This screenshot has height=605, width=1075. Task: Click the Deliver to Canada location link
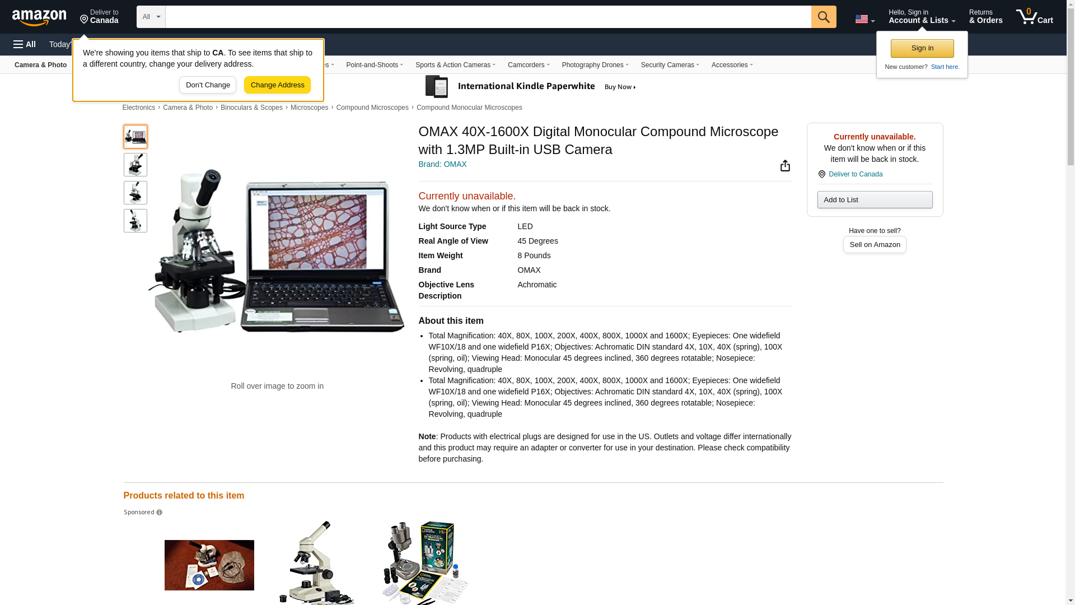(855, 174)
